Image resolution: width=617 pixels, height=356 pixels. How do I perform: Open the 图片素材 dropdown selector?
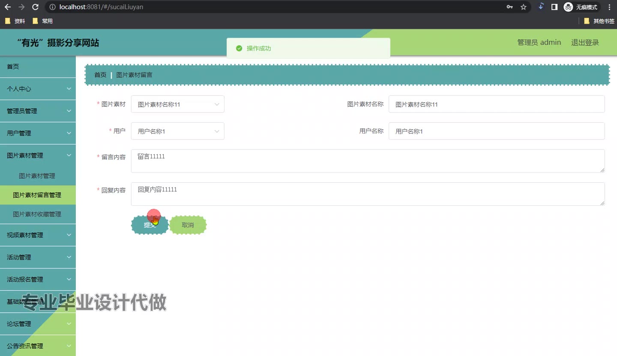point(177,104)
